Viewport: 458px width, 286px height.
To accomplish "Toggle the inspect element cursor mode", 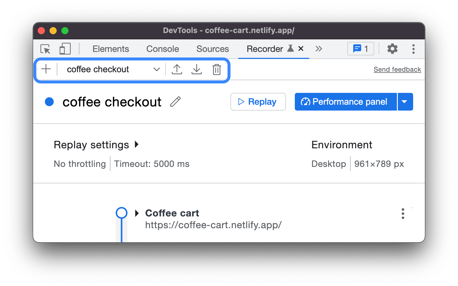I will point(45,49).
